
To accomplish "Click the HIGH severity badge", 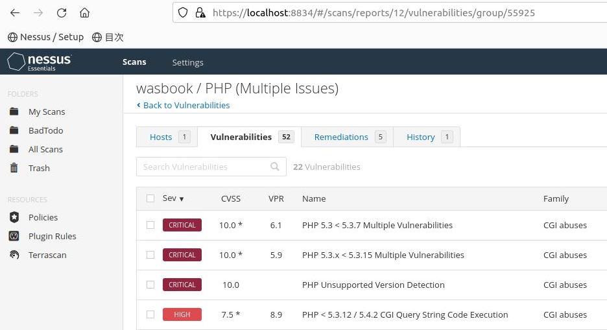I will (x=182, y=314).
